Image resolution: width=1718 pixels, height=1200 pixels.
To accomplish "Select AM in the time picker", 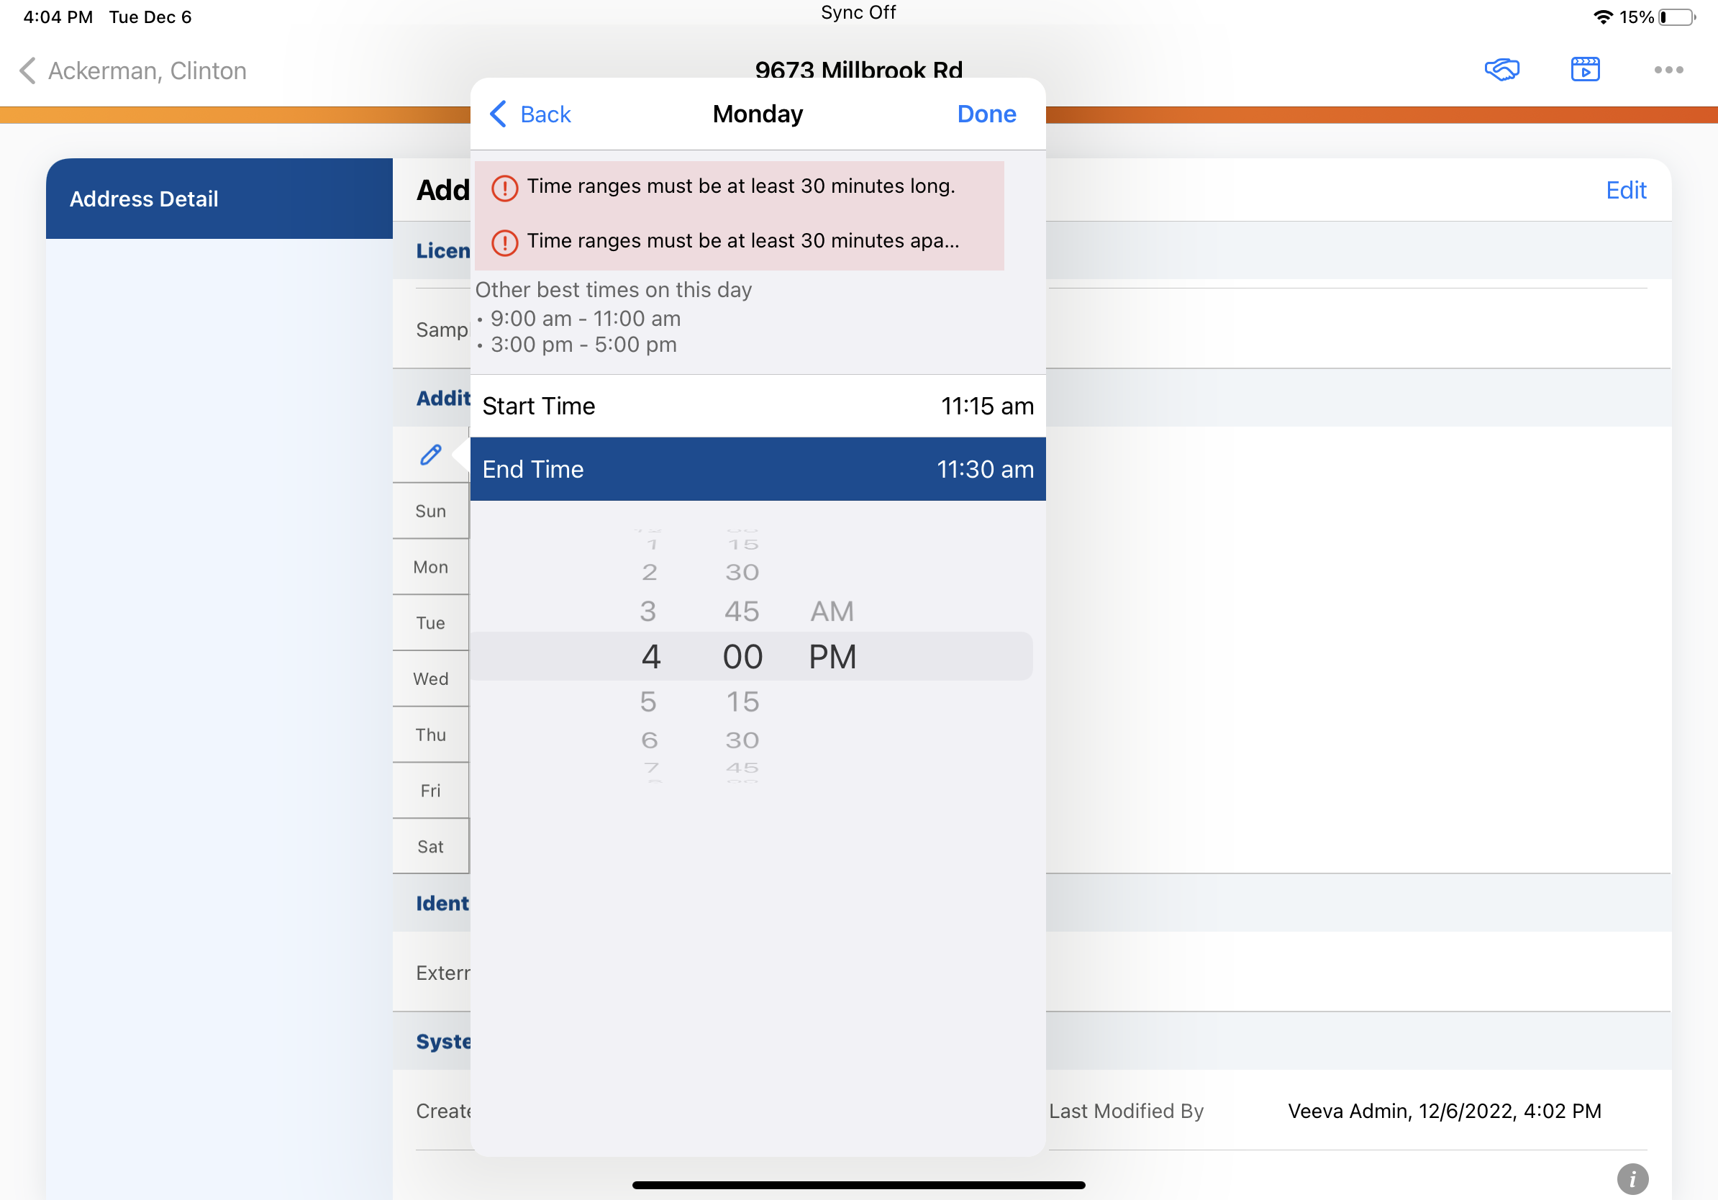I will tap(832, 612).
